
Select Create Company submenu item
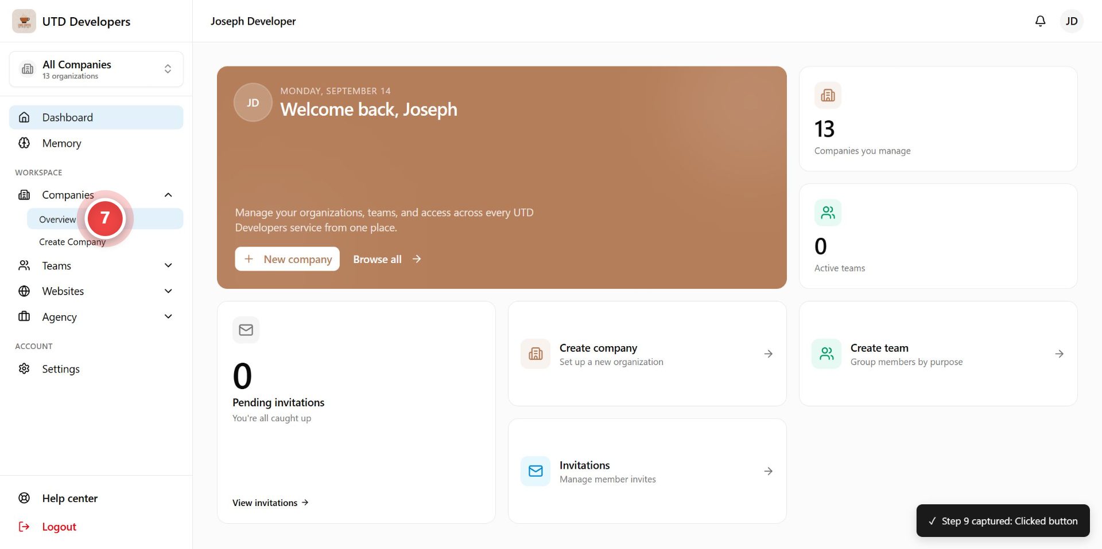click(72, 242)
